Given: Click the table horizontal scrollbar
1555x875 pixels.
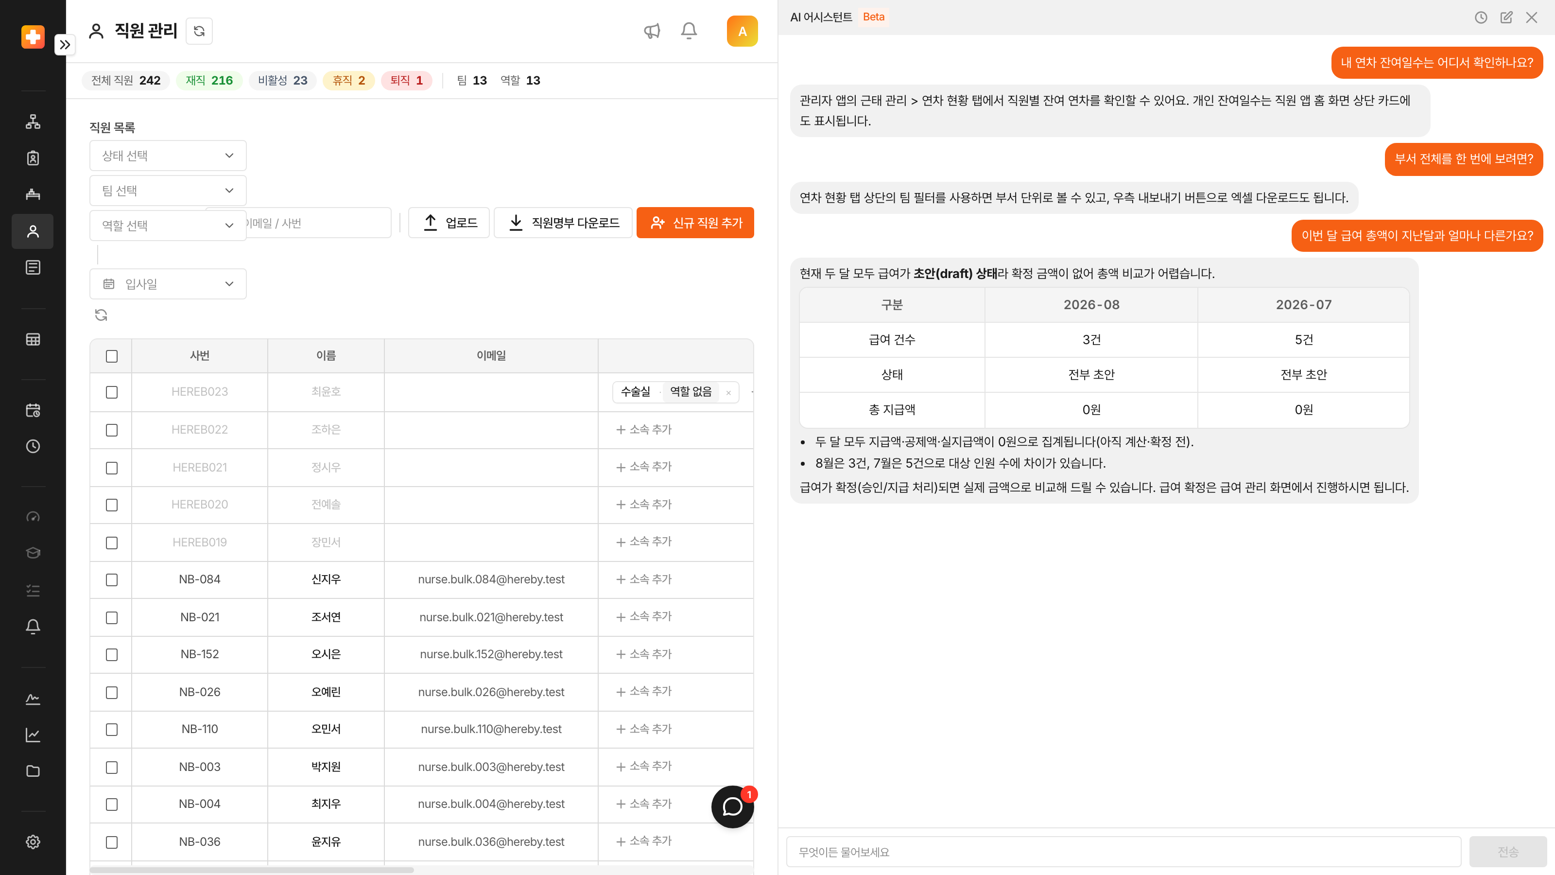Looking at the screenshot, I should 252,870.
